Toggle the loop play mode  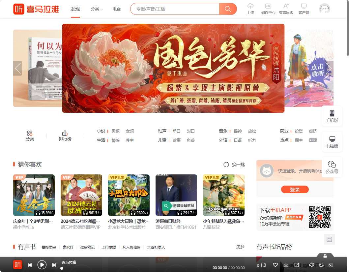click(321, 265)
